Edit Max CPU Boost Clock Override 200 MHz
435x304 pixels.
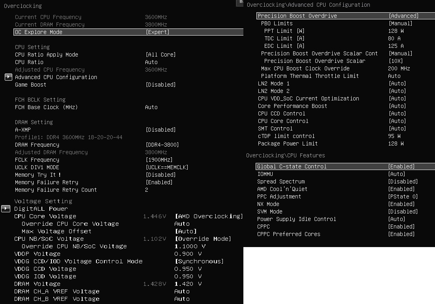tap(399, 68)
